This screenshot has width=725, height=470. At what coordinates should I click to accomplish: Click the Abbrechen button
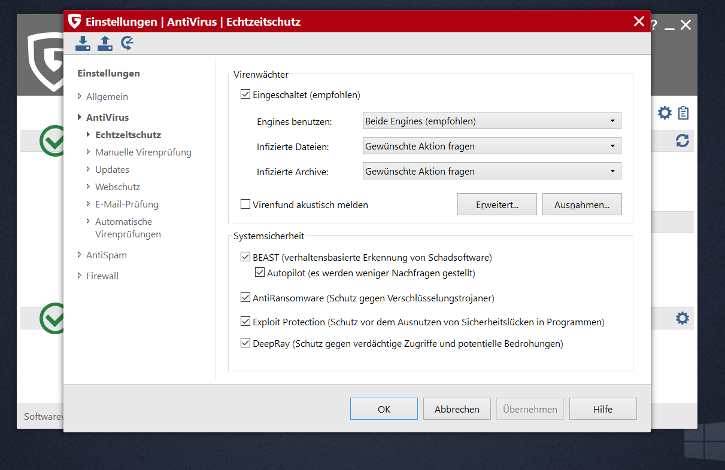[x=457, y=409]
